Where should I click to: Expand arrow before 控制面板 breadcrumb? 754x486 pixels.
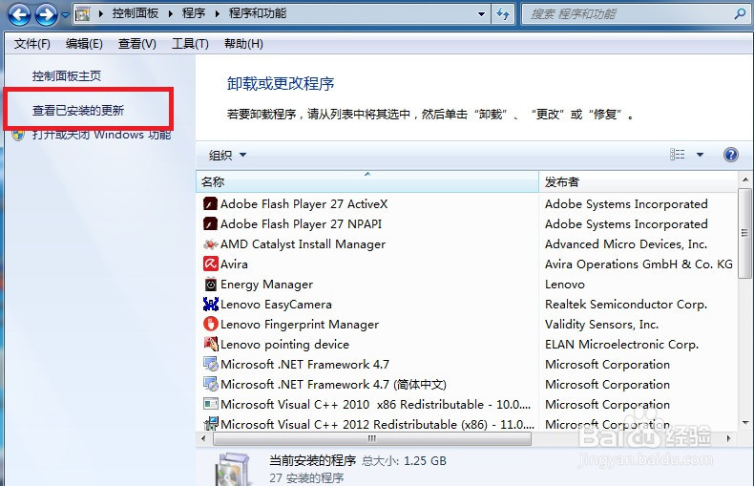click(x=100, y=13)
